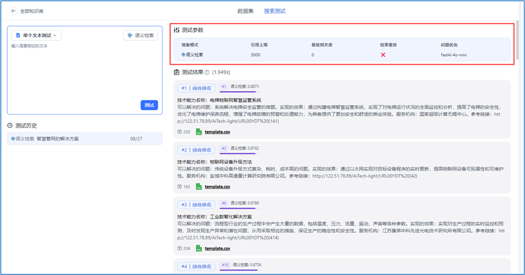This screenshot has height=275, width=525.
Task: Click the #1 | 综合排名 badge
Action: coord(196,88)
